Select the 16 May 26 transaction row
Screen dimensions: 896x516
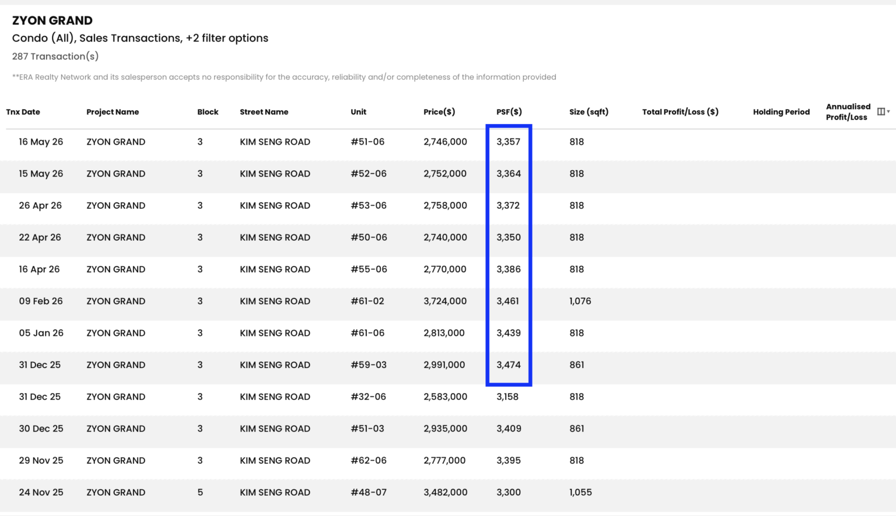coord(448,142)
